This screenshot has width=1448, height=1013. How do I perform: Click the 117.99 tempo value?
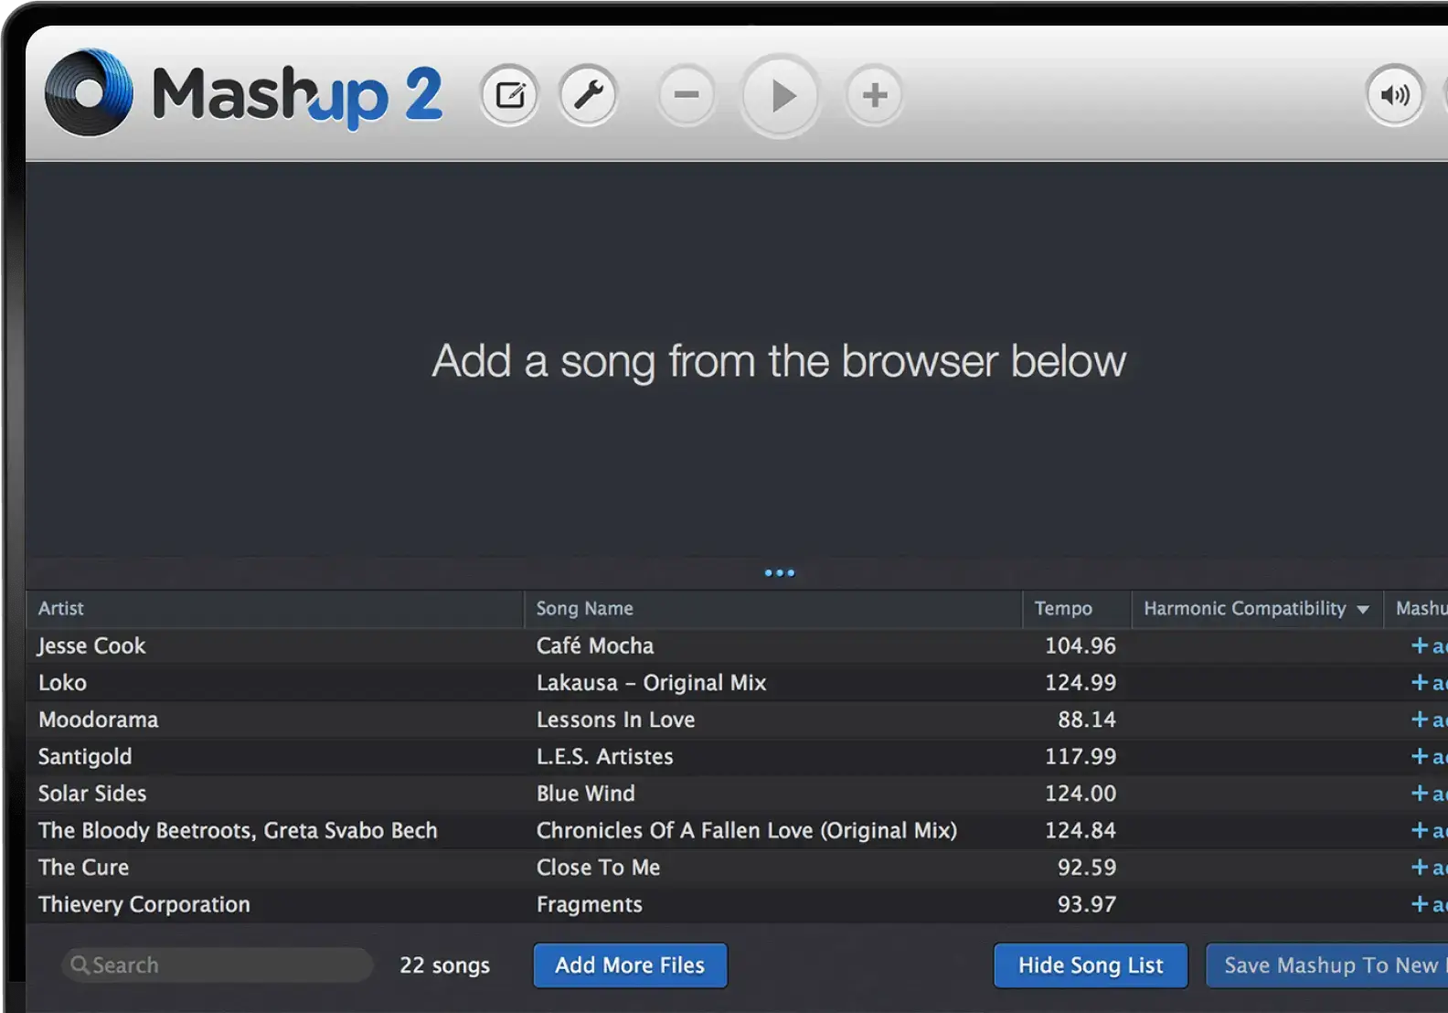pos(1081,757)
